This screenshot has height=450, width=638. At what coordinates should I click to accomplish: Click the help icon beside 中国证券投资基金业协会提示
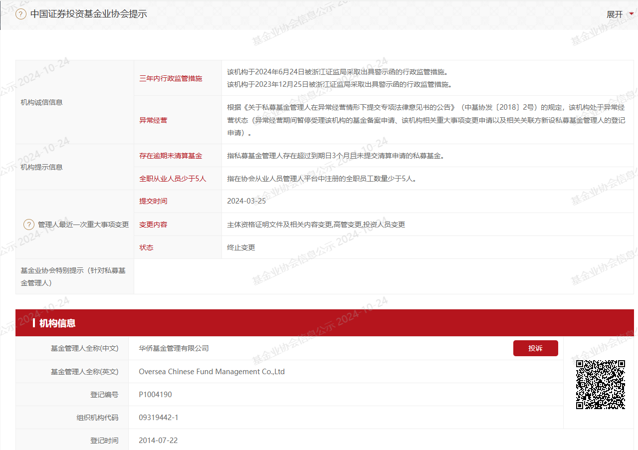tap(21, 14)
